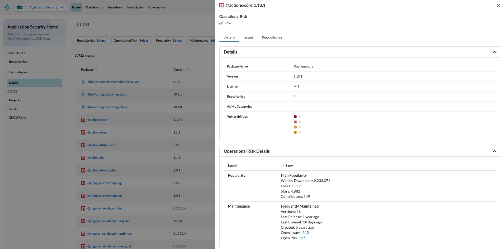Open the @angular-devkit/build-optimizer package link
Screen dimensions: 502x249
[x=110, y=234]
